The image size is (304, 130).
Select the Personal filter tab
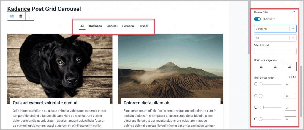pyautogui.click(x=128, y=26)
